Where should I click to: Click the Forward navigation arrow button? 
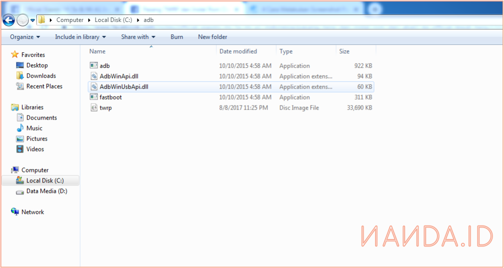pos(22,20)
